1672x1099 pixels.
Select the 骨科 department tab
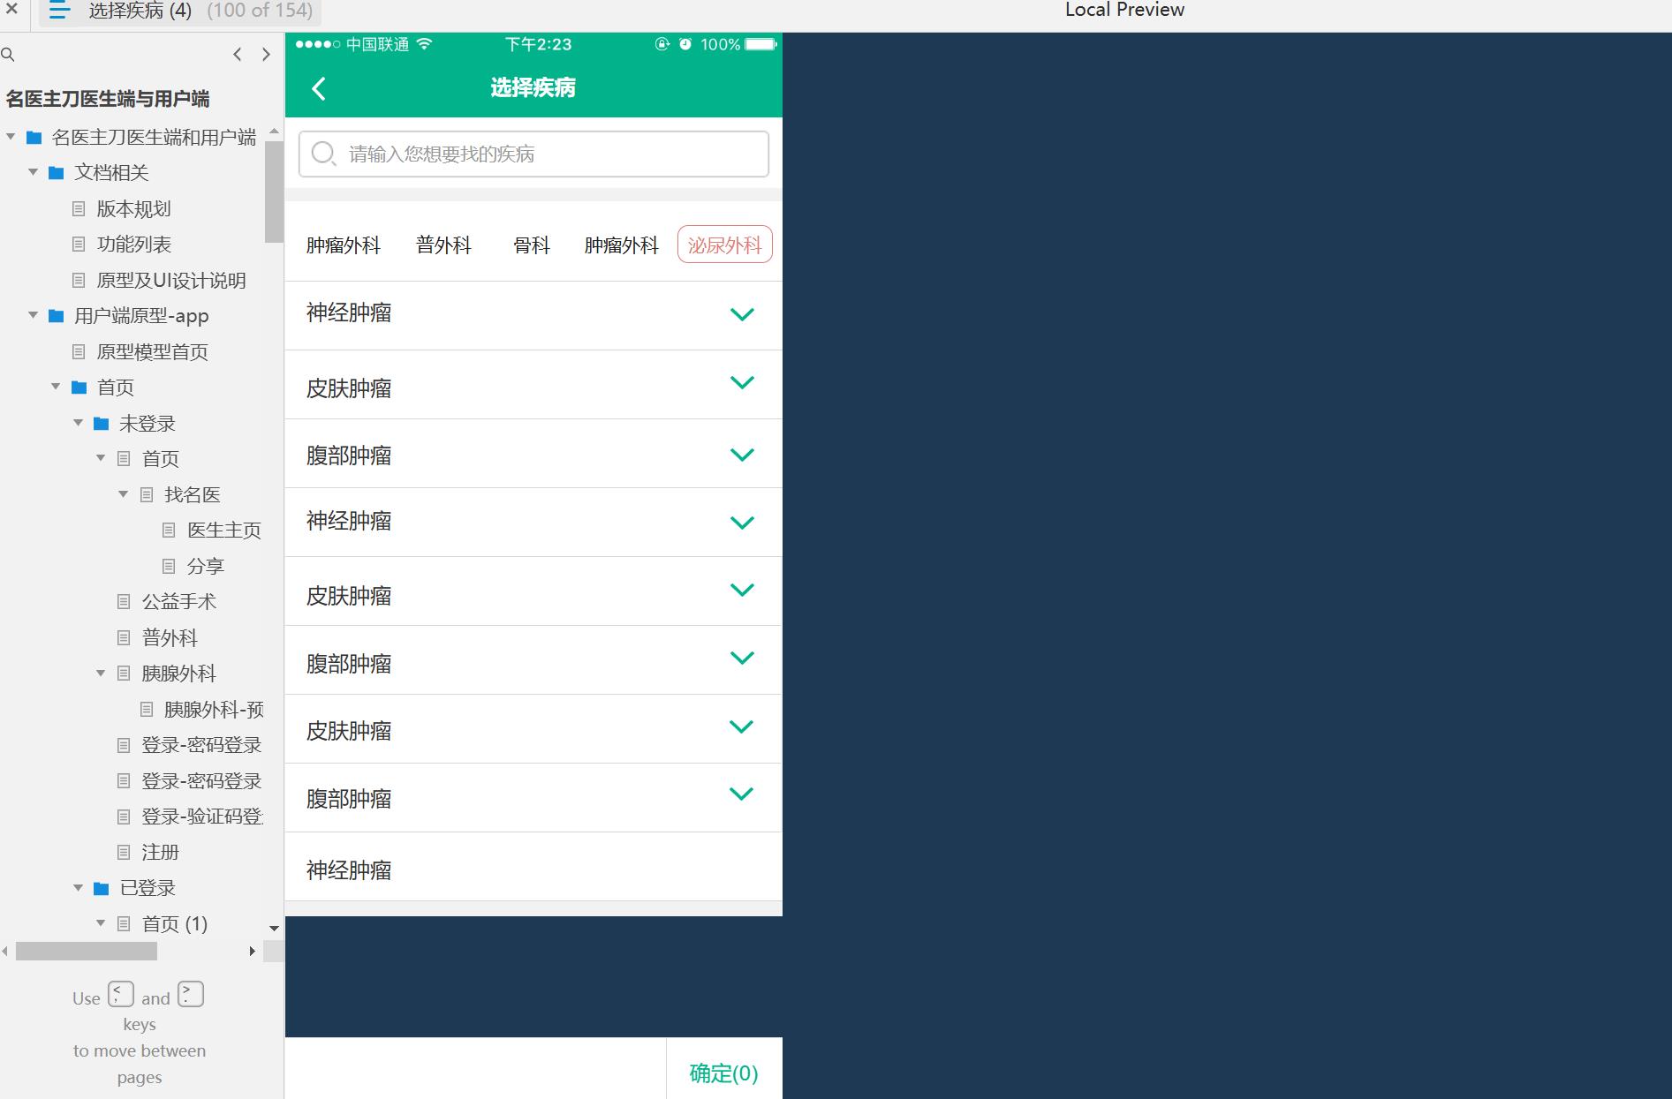coord(532,245)
